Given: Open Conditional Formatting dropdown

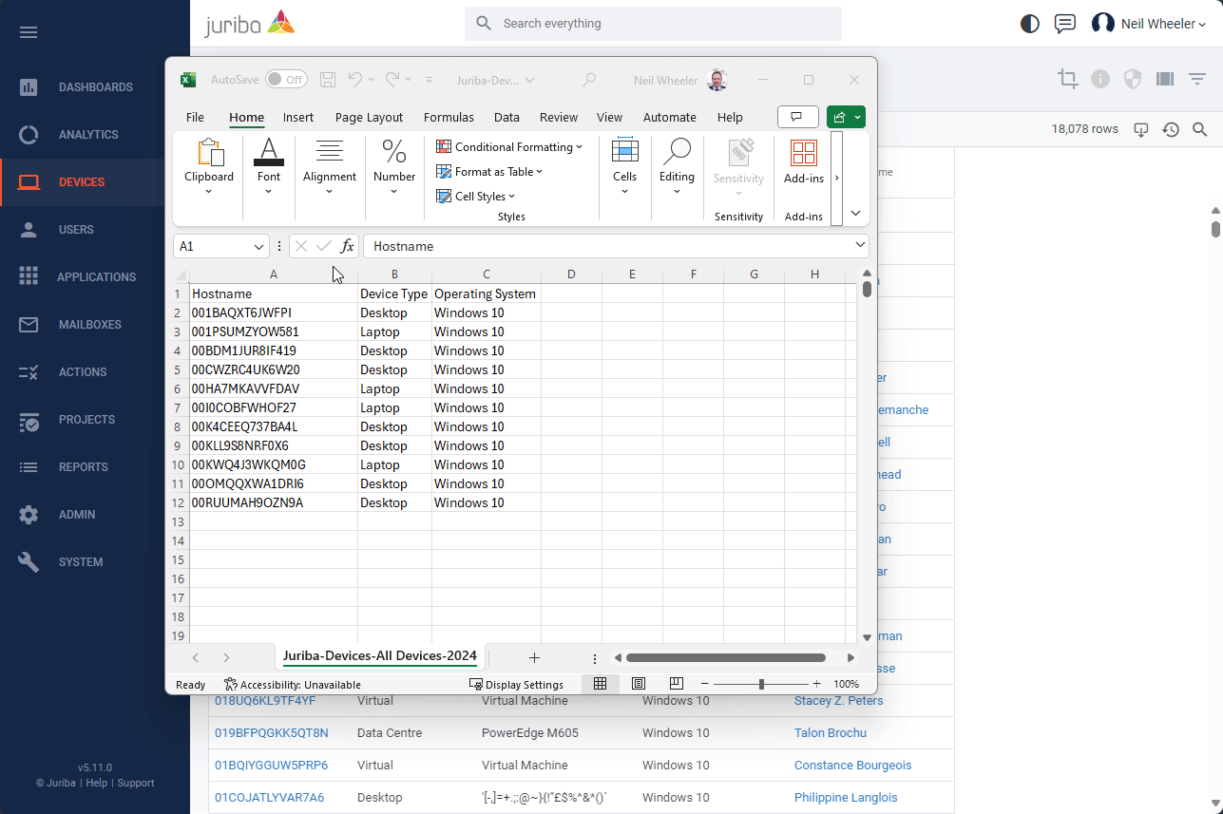Looking at the screenshot, I should [x=509, y=147].
